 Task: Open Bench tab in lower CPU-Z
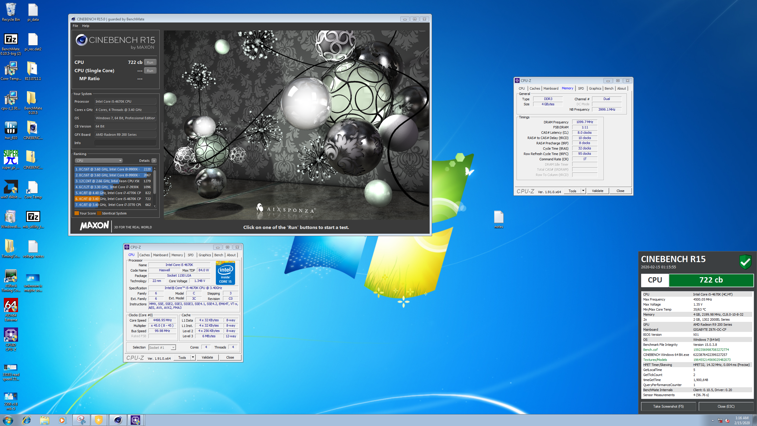[219, 255]
